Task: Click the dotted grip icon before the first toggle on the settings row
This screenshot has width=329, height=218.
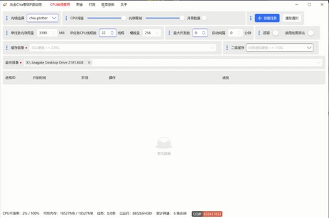Action: (259, 33)
